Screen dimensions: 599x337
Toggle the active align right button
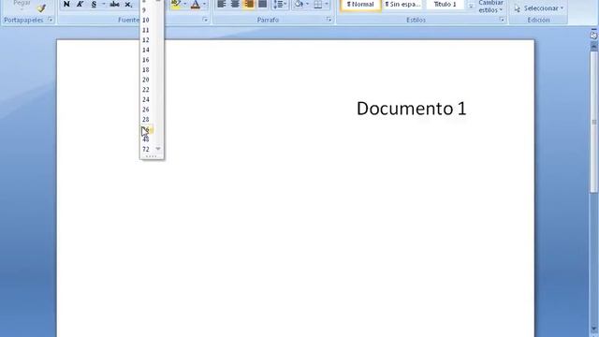click(x=249, y=4)
